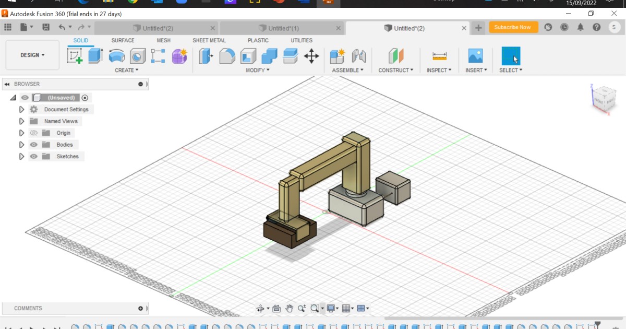Image resolution: width=626 pixels, height=329 pixels.
Task: Toggle visibility of the Bodies folder
Action: pos(33,145)
